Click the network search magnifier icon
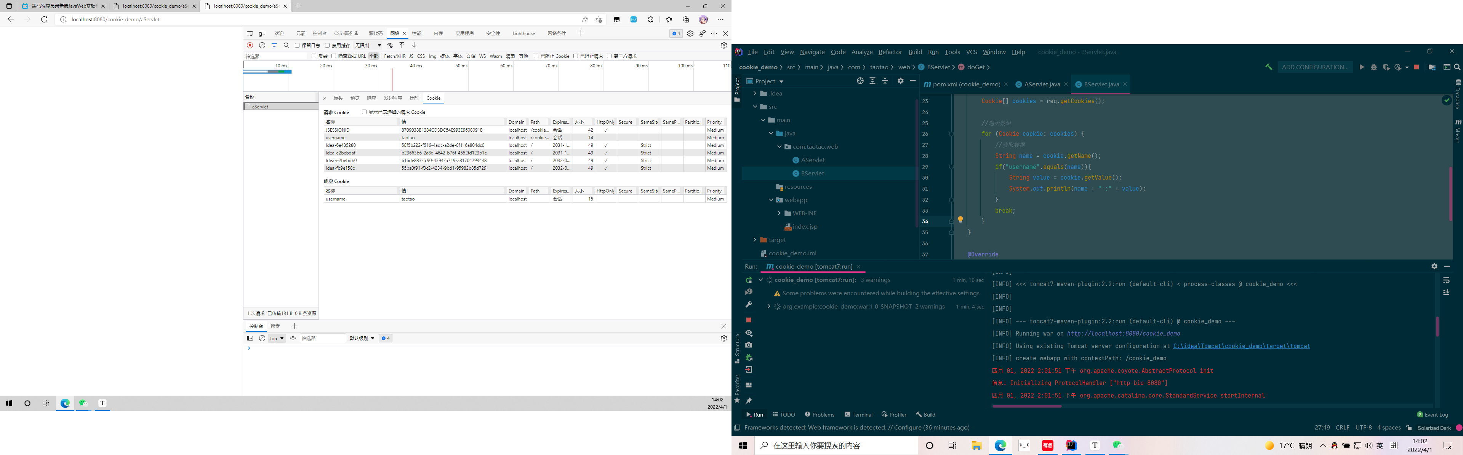 [286, 45]
